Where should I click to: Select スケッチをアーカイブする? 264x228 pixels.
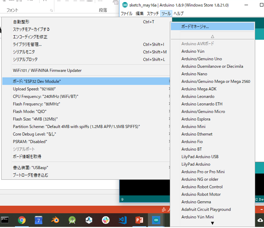point(86,29)
